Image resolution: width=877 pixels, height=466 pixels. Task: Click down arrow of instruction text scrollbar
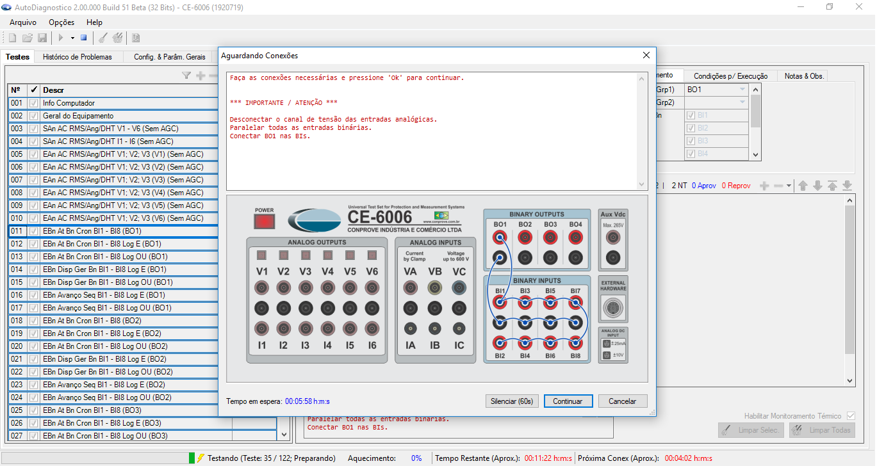(x=642, y=184)
